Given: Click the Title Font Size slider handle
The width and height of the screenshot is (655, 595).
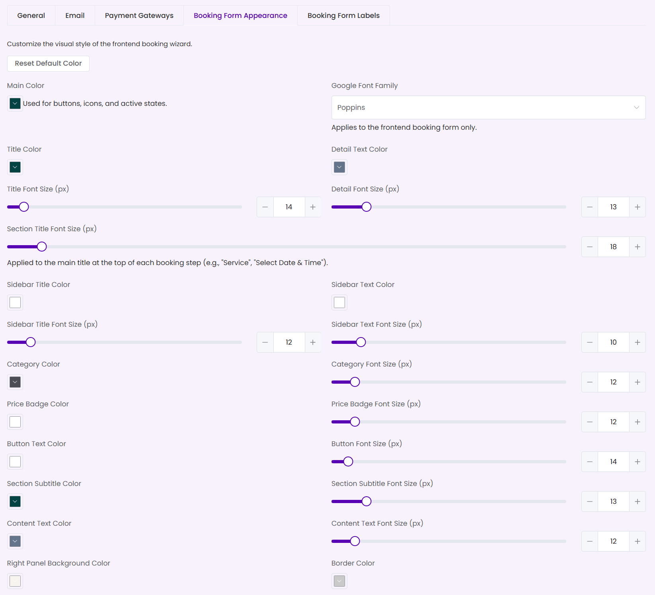Looking at the screenshot, I should [24, 207].
